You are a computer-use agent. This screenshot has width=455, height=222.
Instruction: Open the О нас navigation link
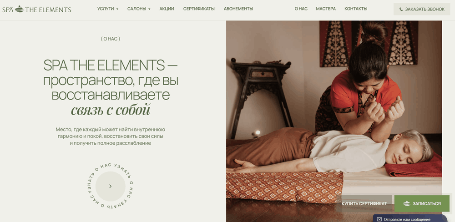(x=301, y=9)
